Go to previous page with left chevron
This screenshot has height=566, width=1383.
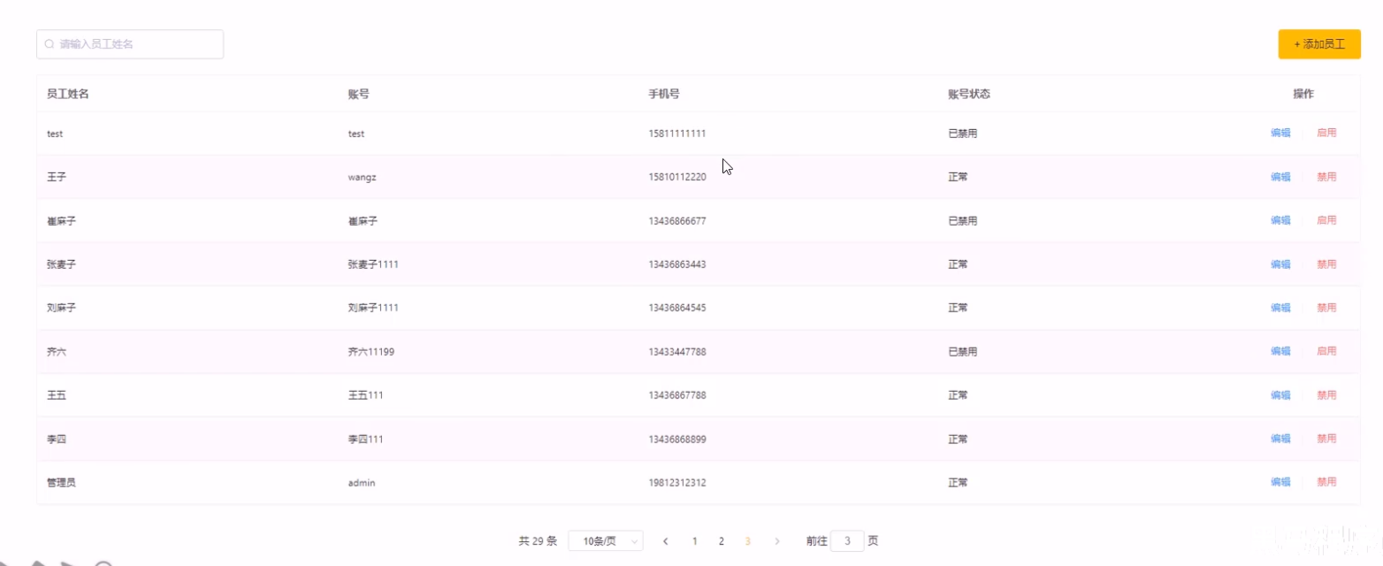[x=665, y=541]
